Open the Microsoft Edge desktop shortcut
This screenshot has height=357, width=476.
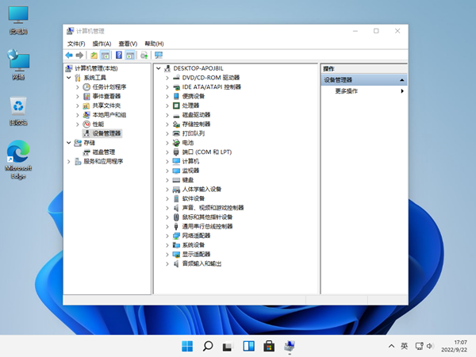[x=18, y=159]
